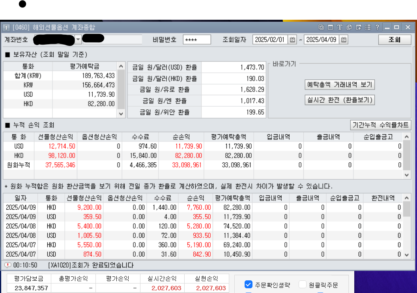Select the KRW 156,664,473 value
The width and height of the screenshot is (417, 293).
pyautogui.click(x=98, y=85)
